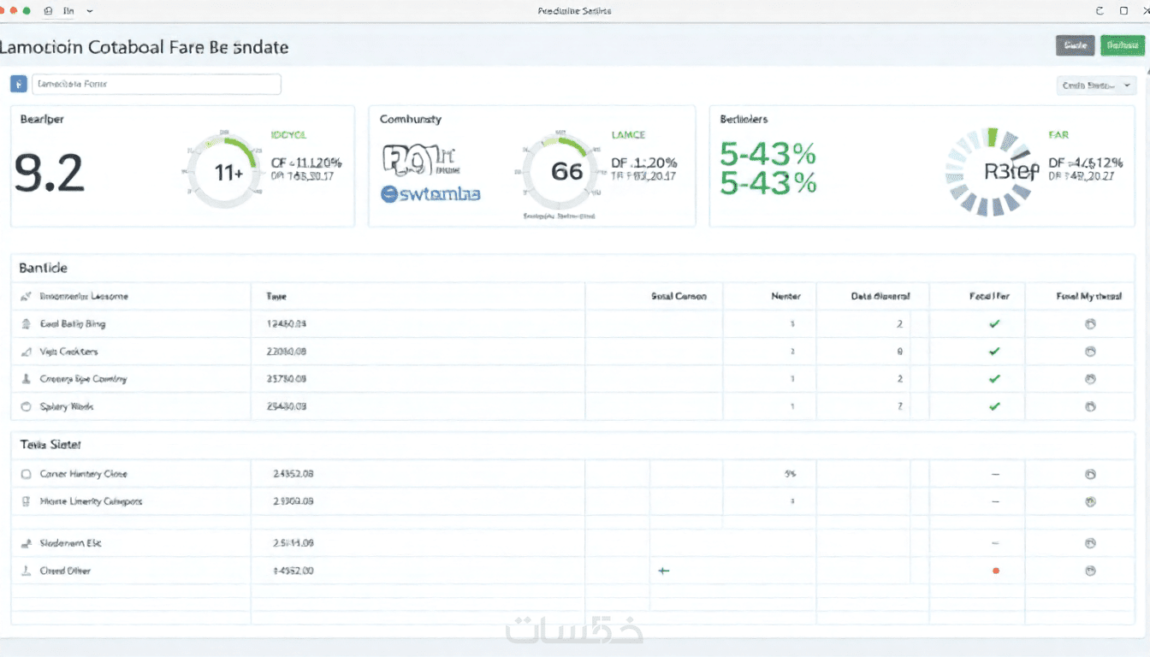Click the row icon beside Vigit Cackters

point(25,352)
